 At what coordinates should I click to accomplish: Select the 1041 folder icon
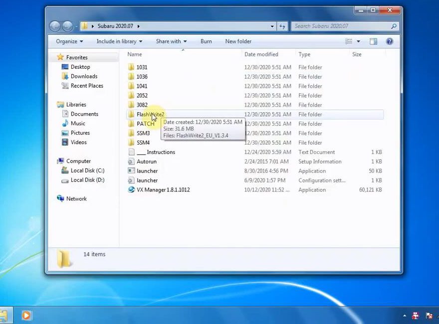tap(131, 86)
